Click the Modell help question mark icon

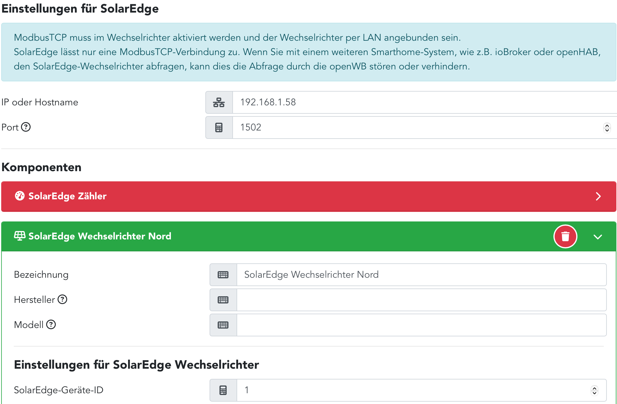point(51,324)
